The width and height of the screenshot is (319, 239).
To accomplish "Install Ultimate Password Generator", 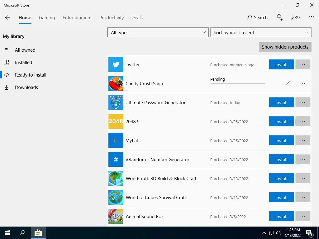I will [281, 102].
